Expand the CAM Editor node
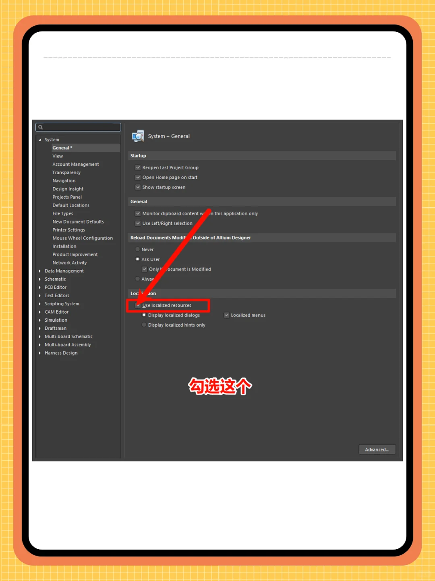 39,312
